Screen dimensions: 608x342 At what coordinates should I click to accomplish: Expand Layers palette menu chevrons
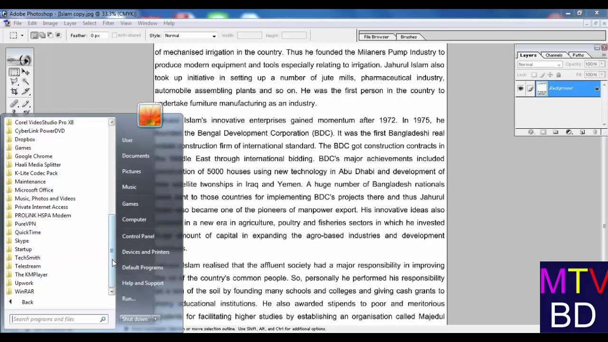[604, 55]
